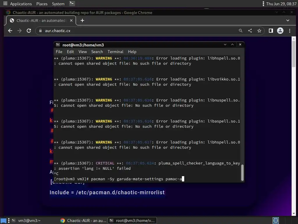
Task: Click the page scrollbar down arrow
Action: pyautogui.click(x=294, y=214)
